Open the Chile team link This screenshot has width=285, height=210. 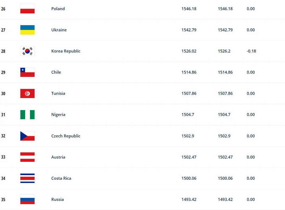tap(56, 72)
